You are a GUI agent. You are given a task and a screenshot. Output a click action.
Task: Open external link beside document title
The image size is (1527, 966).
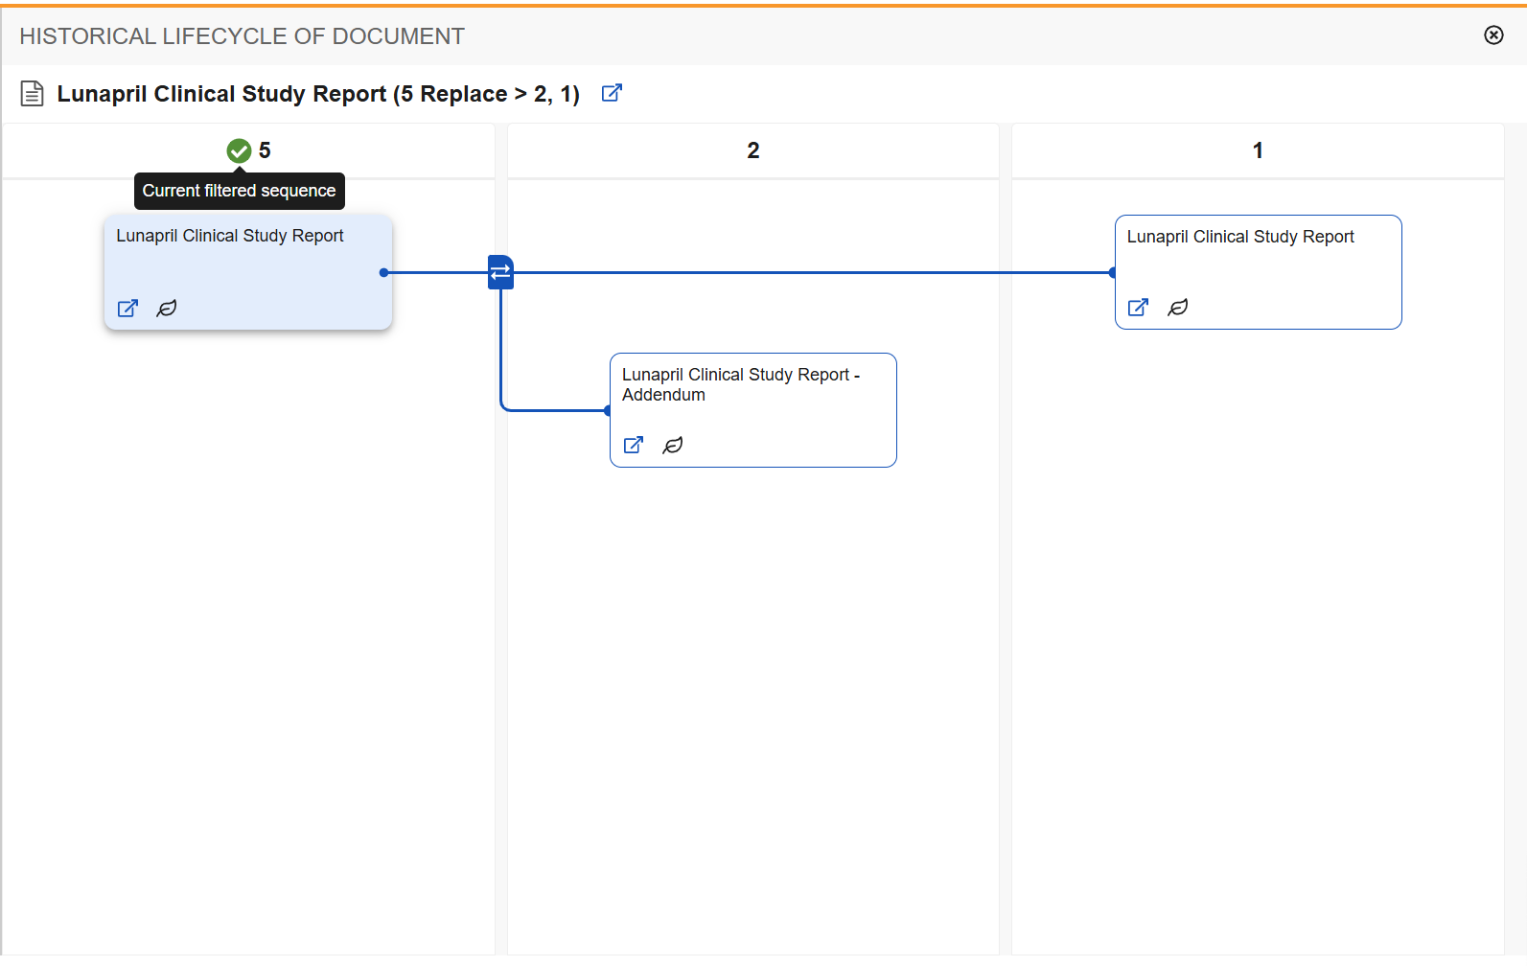pos(612,93)
